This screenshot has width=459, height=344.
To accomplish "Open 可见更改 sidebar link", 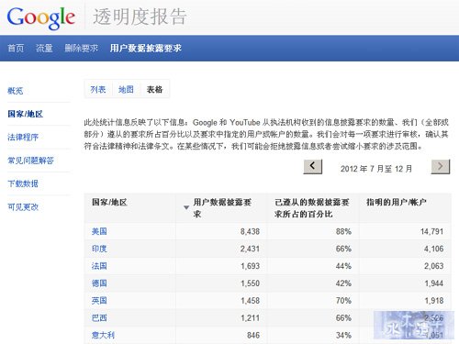I will coord(23,207).
